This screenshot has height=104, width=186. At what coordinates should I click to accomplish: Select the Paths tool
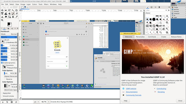tap(9, 17)
